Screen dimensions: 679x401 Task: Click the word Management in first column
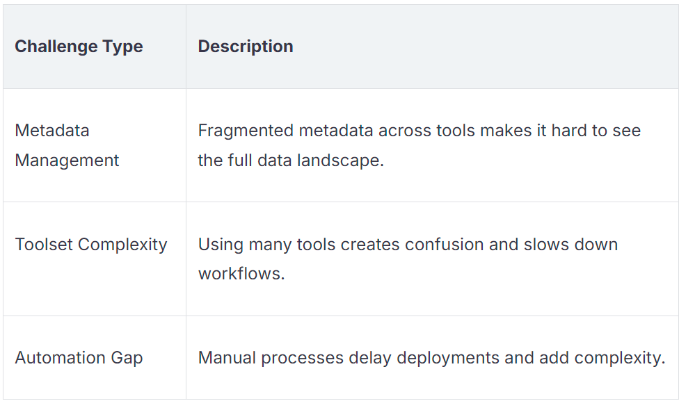(67, 161)
